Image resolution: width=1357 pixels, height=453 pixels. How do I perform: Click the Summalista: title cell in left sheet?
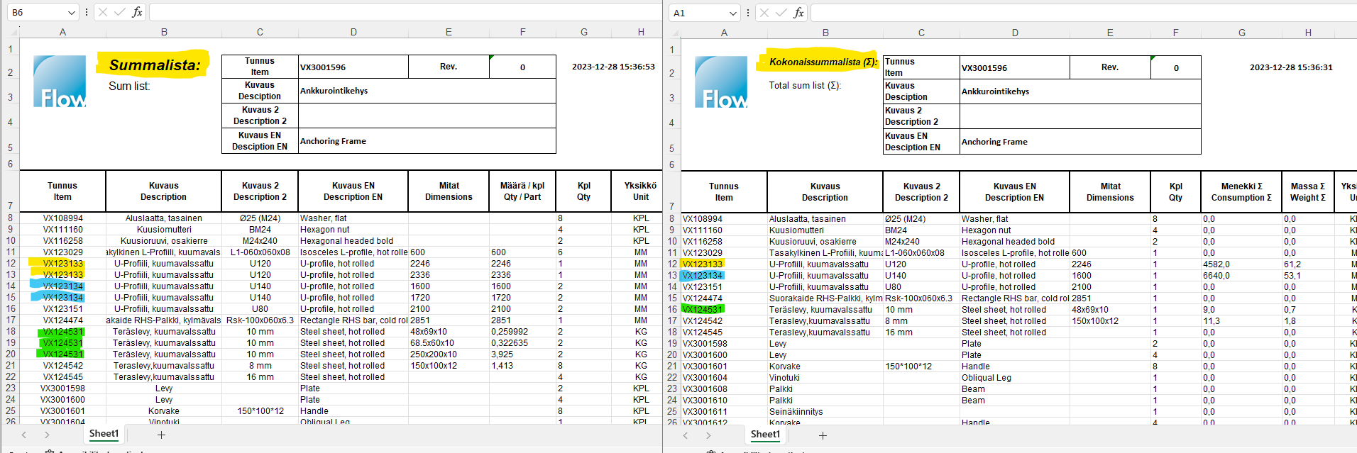(x=154, y=65)
